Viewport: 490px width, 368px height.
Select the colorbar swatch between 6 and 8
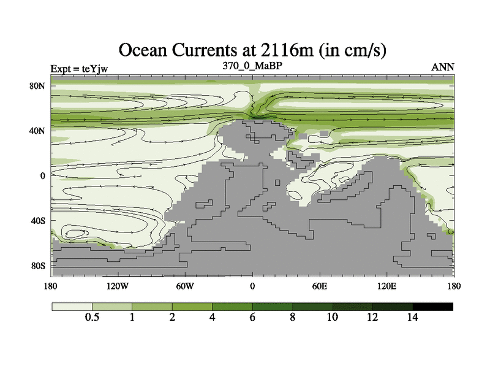click(272, 306)
